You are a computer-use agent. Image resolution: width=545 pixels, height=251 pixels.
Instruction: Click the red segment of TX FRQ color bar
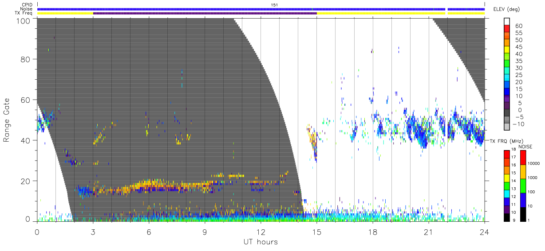coord(507,154)
